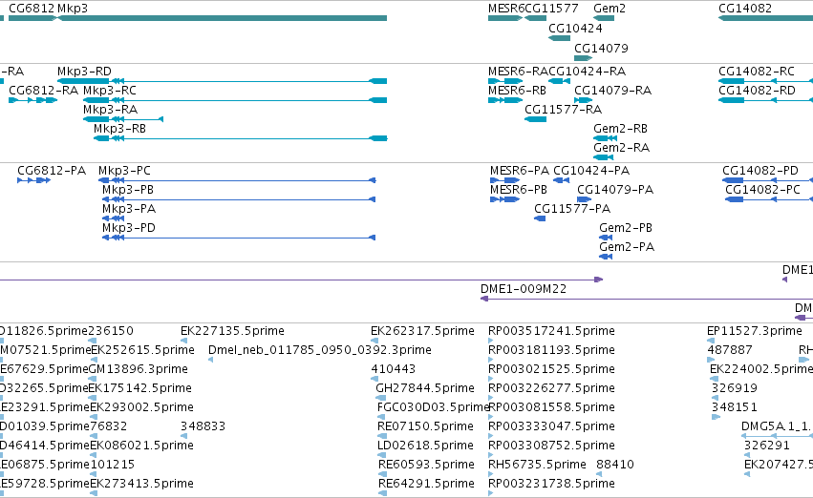Select the Mkp3-RB transcript label
813x498 pixels.
119,129
